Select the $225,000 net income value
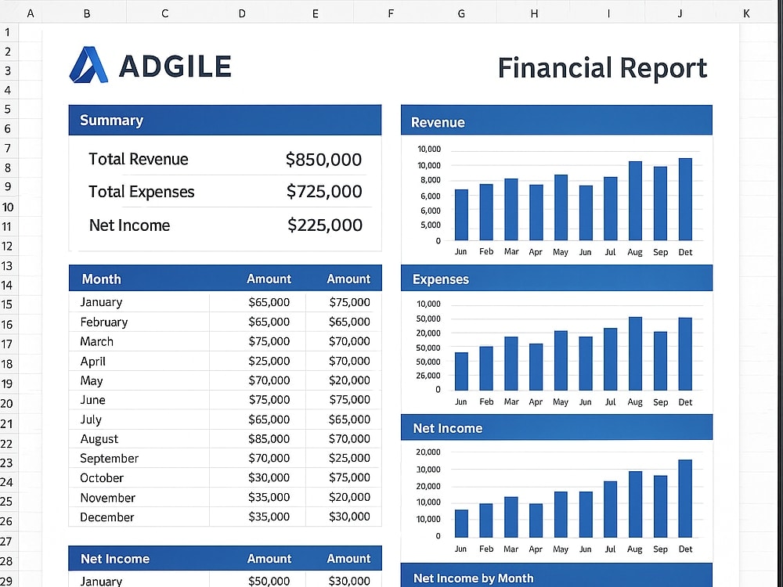Screen dimensions: 783x587 pos(325,225)
